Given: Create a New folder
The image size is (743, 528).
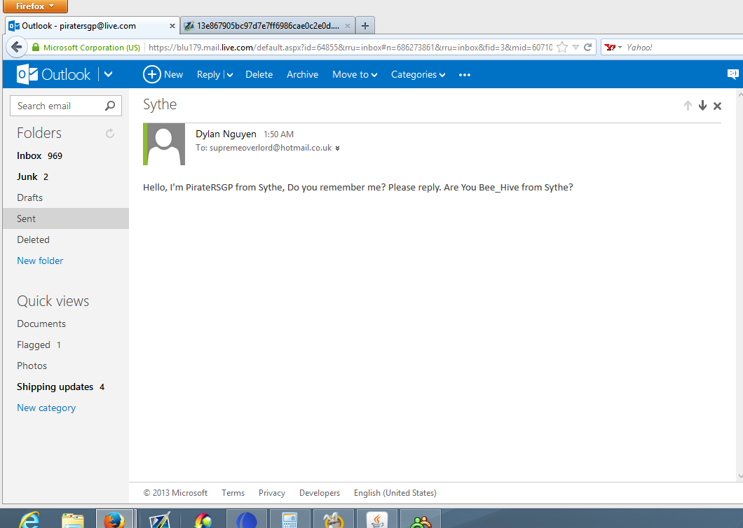Looking at the screenshot, I should 40,260.
